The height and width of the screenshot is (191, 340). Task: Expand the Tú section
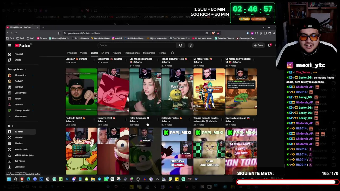coord(11,126)
